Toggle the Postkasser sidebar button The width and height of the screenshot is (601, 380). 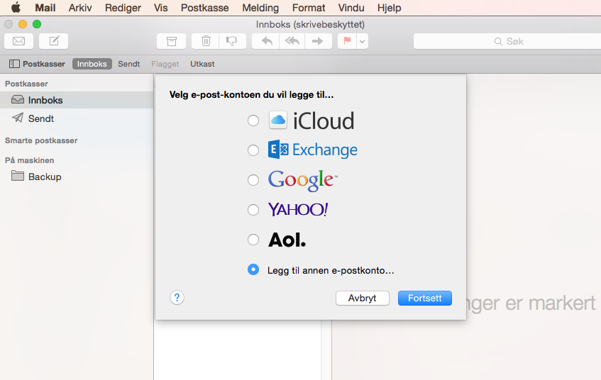coord(37,64)
